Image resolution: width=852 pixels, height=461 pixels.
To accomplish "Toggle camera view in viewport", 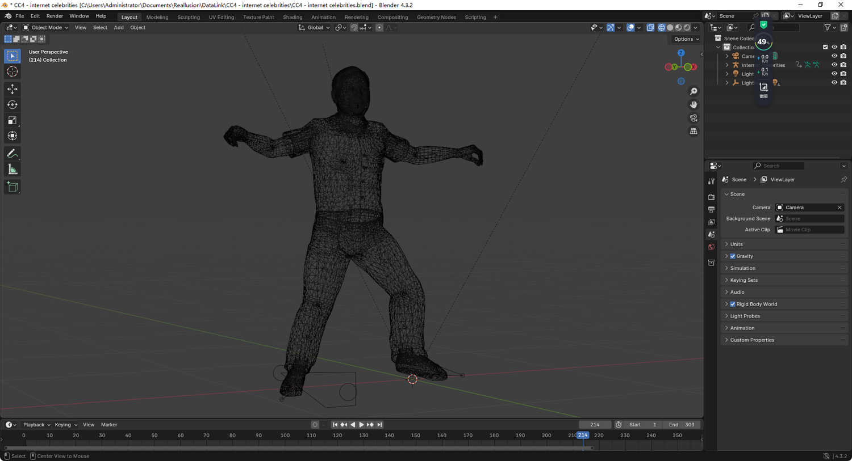I will (694, 118).
